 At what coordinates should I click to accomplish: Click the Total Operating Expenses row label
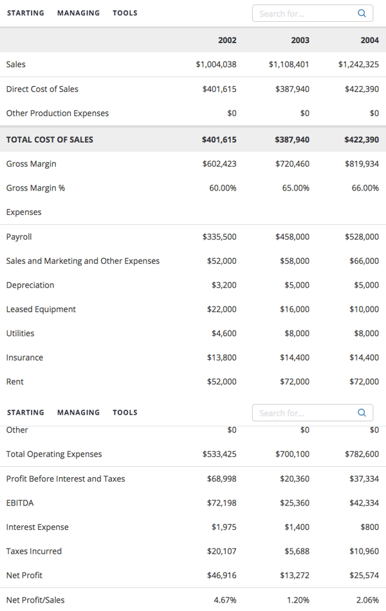[54, 455]
